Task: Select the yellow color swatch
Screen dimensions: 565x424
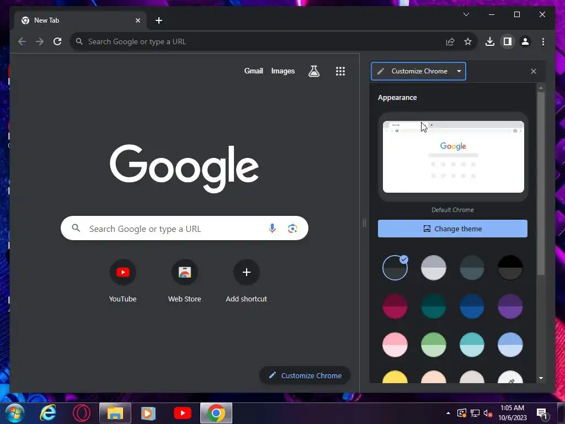Action: coord(395,377)
